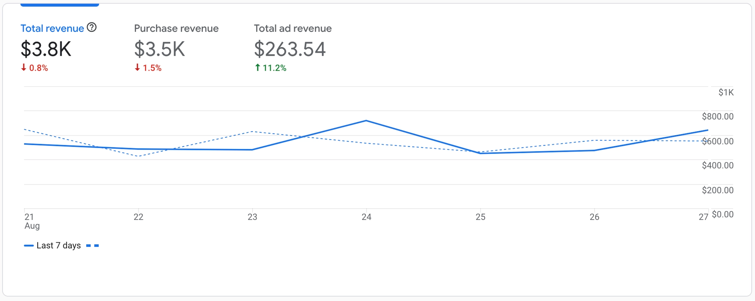Click the 26 x-axis date label
This screenshot has height=301, width=755.
[x=594, y=217]
